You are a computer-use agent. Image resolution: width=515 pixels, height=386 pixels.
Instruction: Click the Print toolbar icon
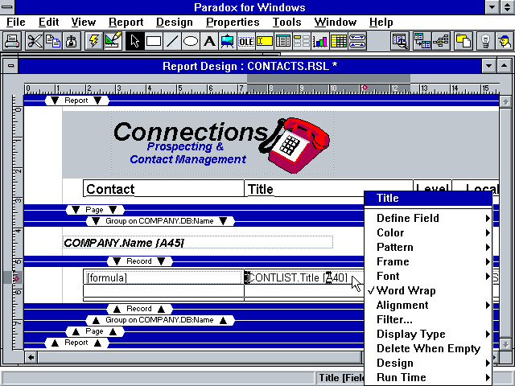(x=13, y=41)
